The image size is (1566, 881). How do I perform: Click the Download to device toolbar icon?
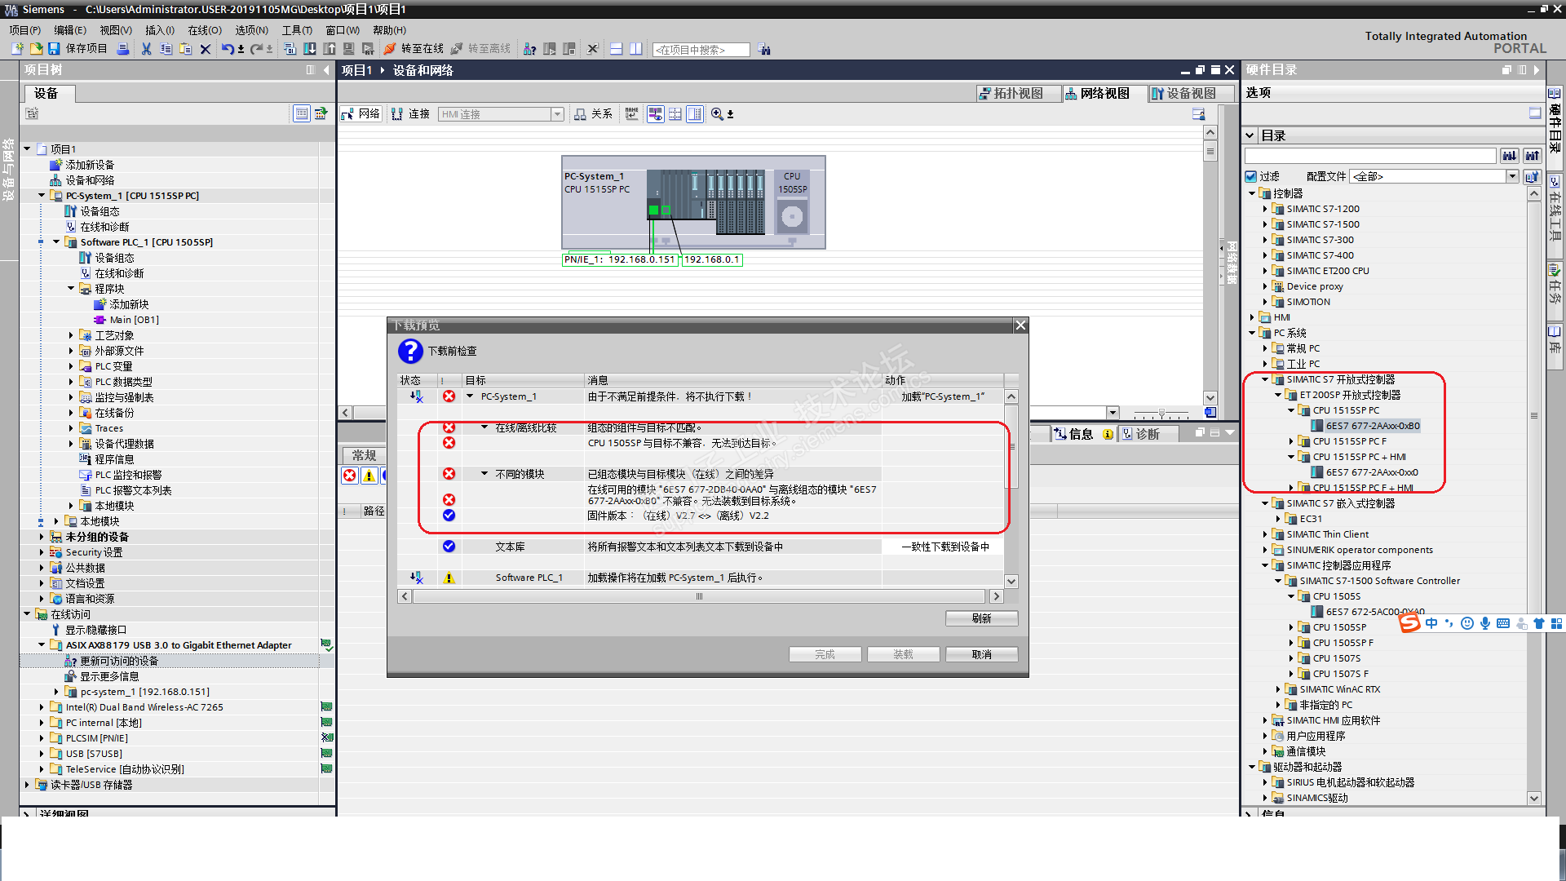click(310, 49)
